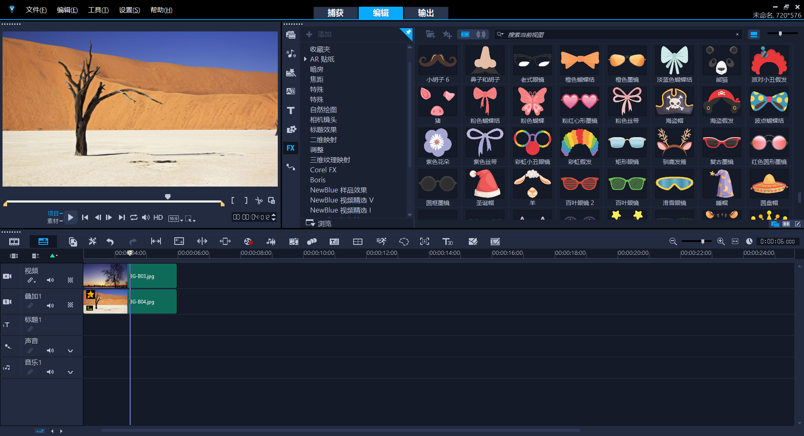Image resolution: width=804 pixels, height=436 pixels.
Task: Toggle HD preview mode
Action: click(x=158, y=217)
